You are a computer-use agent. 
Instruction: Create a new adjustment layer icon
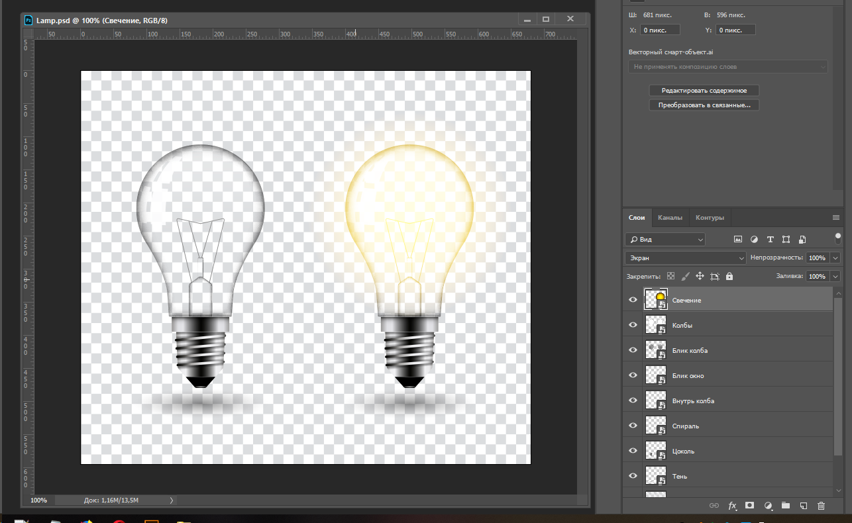768,506
